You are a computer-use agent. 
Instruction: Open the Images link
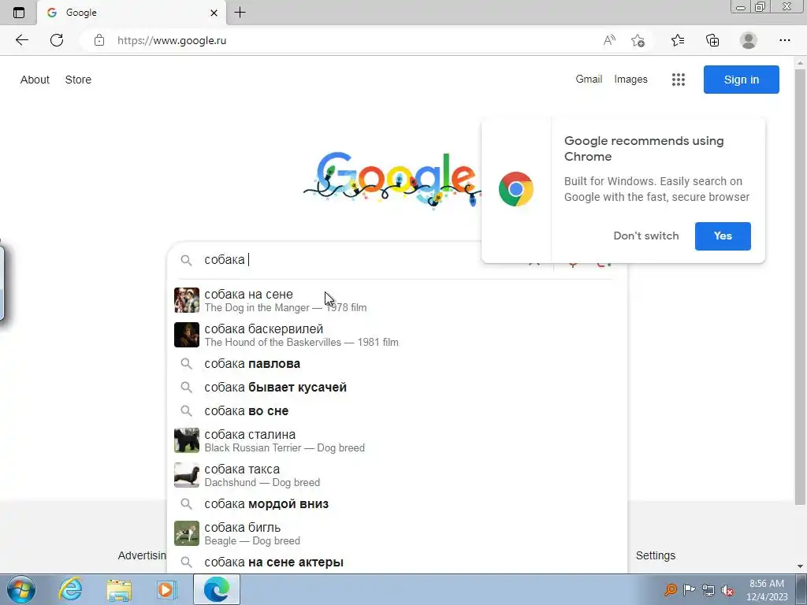tap(630, 80)
